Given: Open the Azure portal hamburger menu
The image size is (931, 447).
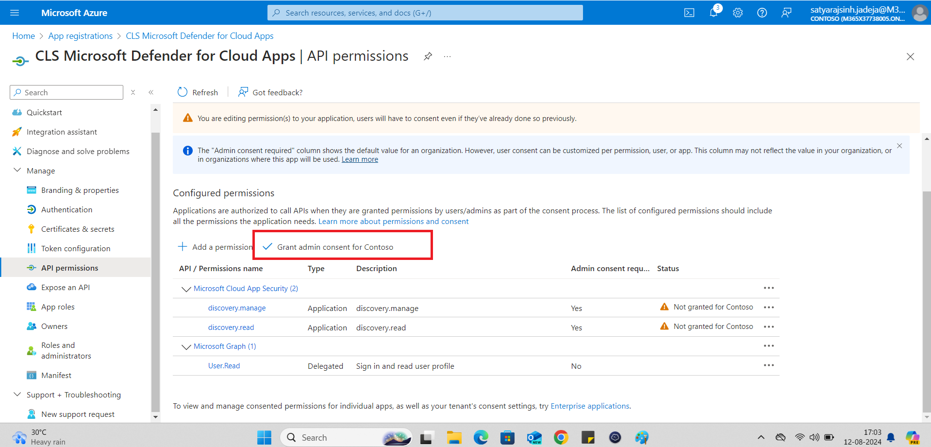Looking at the screenshot, I should [15, 13].
